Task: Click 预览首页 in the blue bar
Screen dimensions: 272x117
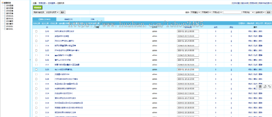Action: pos(259,23)
